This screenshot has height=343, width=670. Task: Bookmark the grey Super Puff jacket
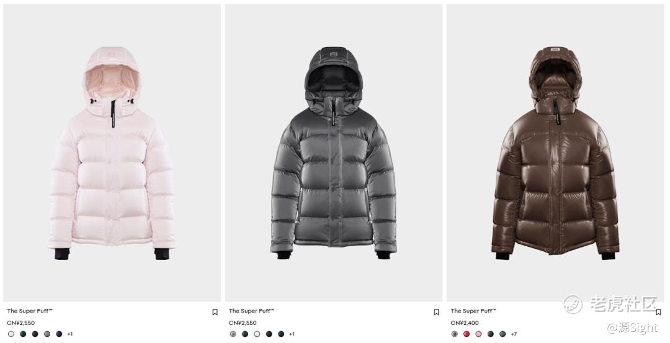(436, 312)
